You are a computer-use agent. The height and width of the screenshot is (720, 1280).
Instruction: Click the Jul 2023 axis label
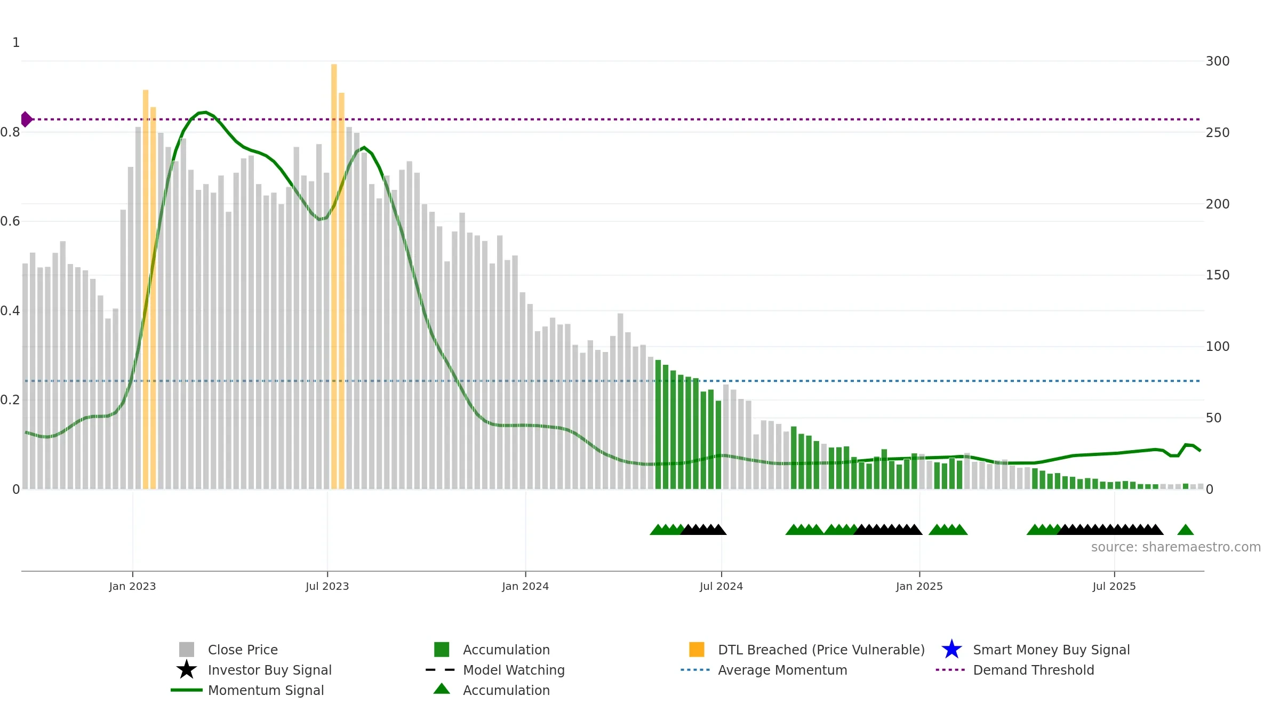(327, 586)
